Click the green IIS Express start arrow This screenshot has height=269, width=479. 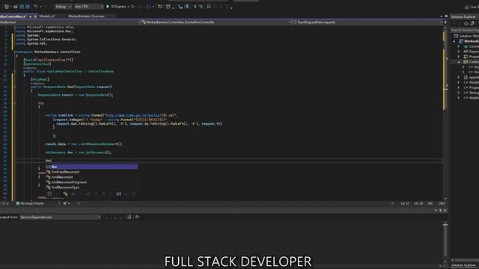pos(108,7)
